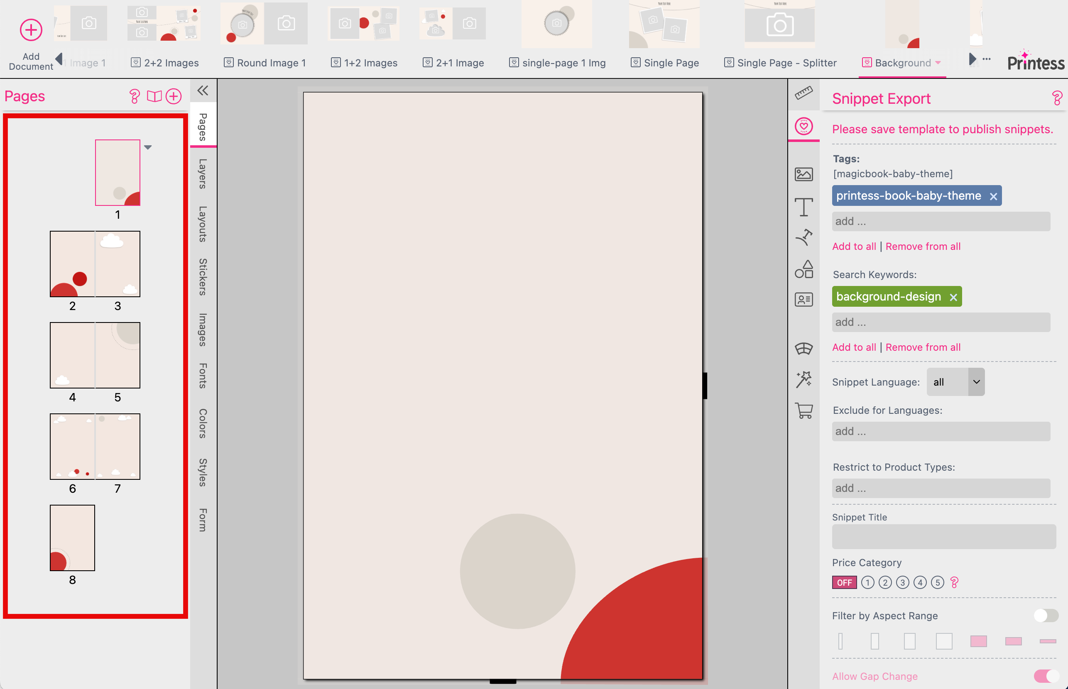The height and width of the screenshot is (689, 1068).
Task: Click Add to all under Tags
Action: pyautogui.click(x=854, y=246)
